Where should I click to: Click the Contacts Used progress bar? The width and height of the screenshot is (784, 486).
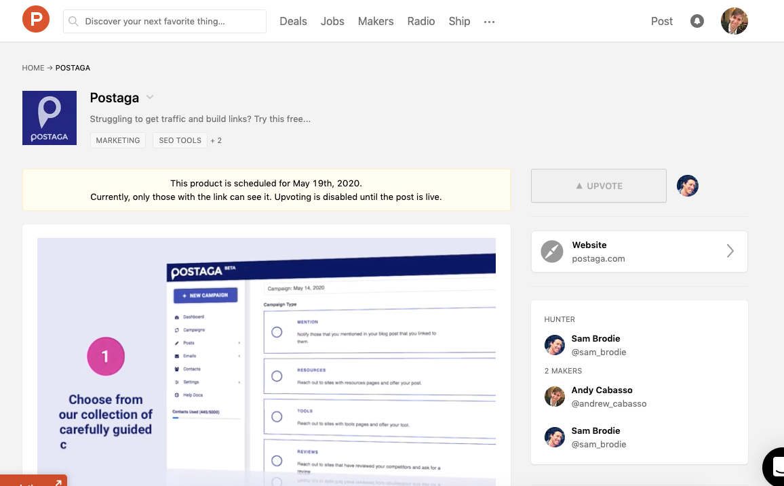pyautogui.click(x=206, y=418)
